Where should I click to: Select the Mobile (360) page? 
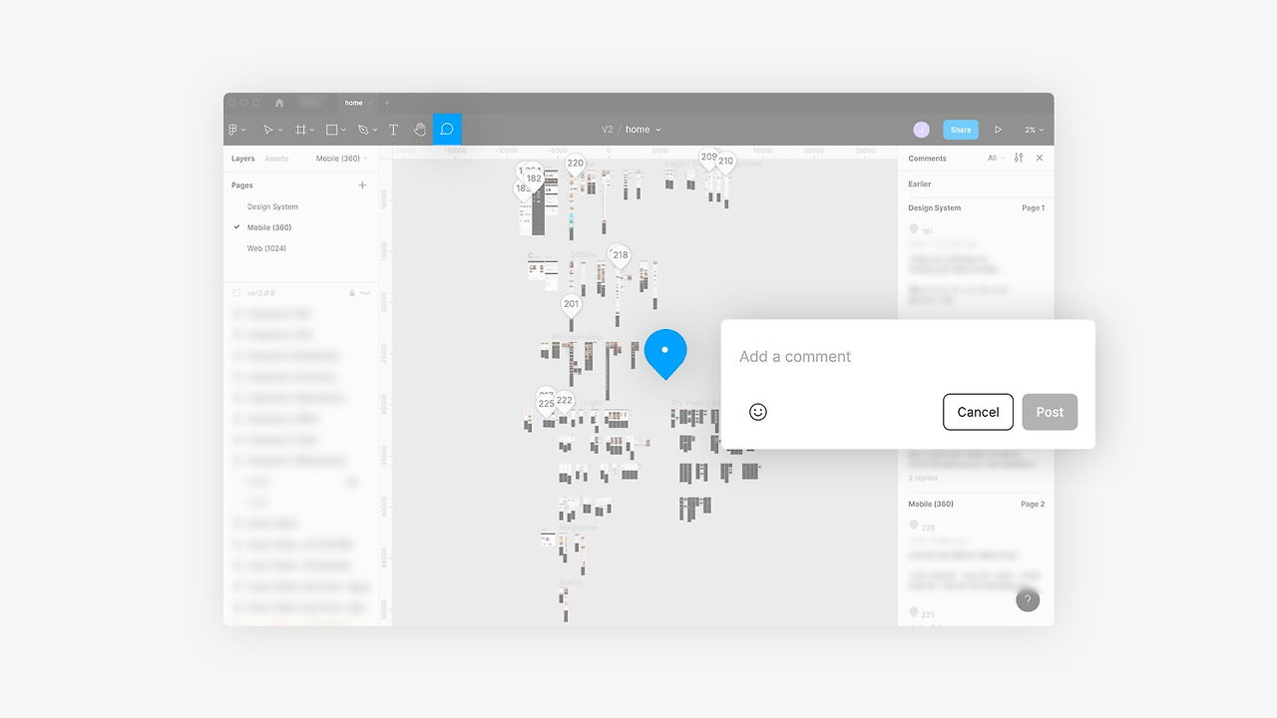[x=269, y=227]
